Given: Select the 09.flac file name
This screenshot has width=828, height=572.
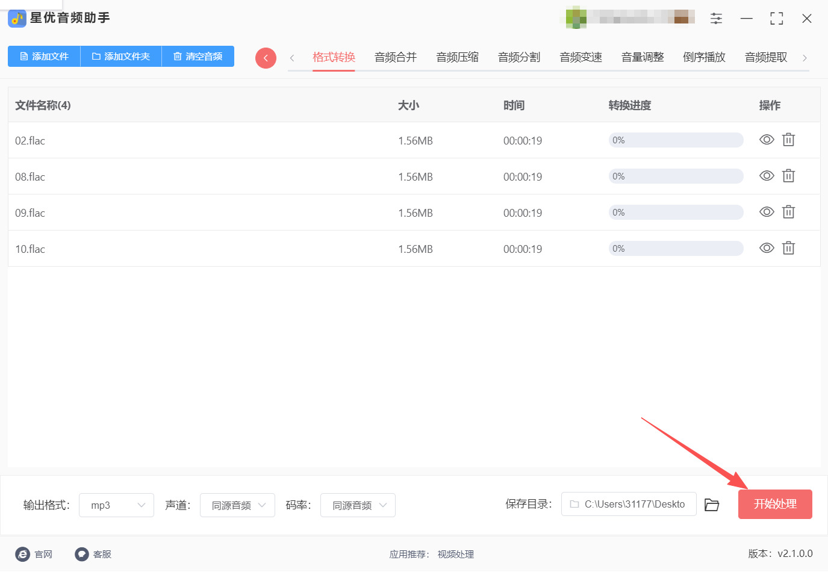Looking at the screenshot, I should (x=30, y=213).
